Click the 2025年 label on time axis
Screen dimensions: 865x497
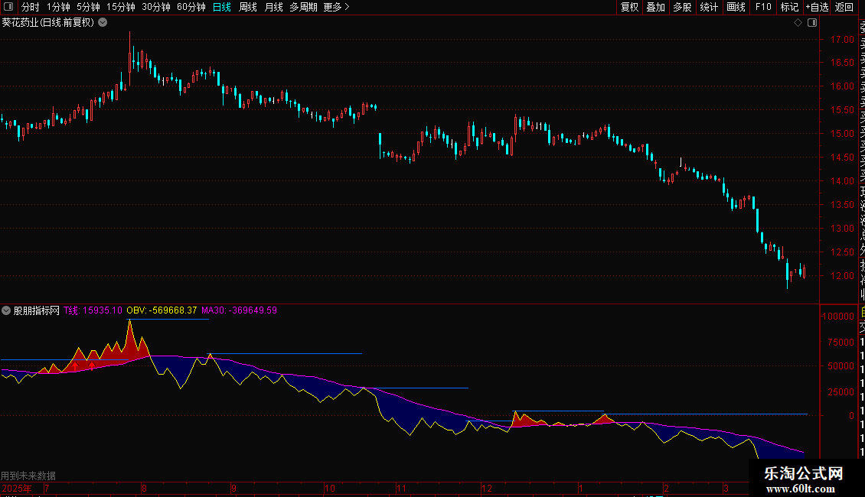point(17,488)
